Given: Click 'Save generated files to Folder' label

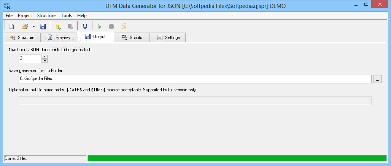Looking at the screenshot, I should pos(37,70).
